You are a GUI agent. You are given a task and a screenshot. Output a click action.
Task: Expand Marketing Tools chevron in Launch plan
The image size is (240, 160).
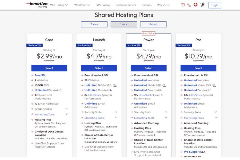pos(116,118)
